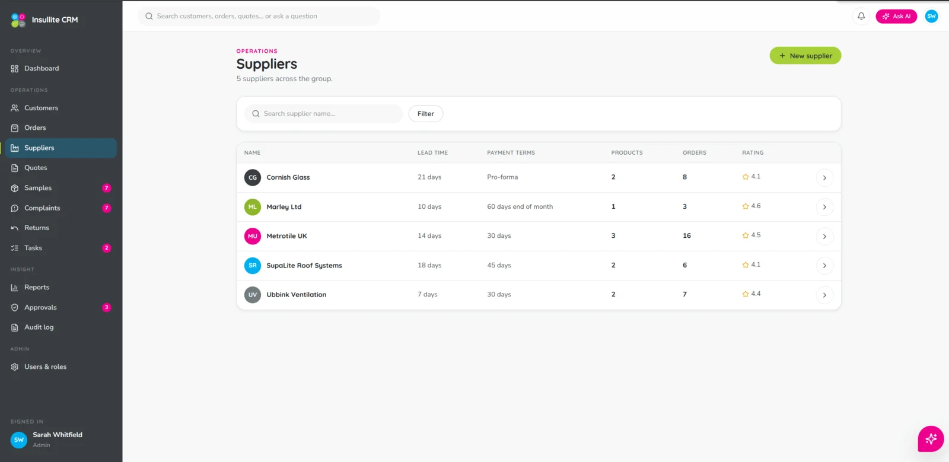Screen dimensions: 949x462
Task: Click the Approvals shield icon
Action: point(15,307)
